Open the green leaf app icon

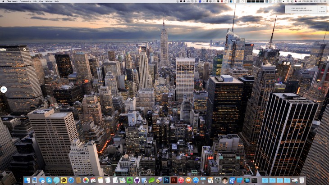[x=151, y=180]
